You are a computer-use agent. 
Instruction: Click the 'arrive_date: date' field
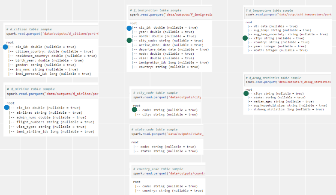(x=168, y=45)
